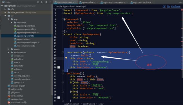The image size is (183, 105).
Task: Open the Project panel settings gear
Action: 46,2
